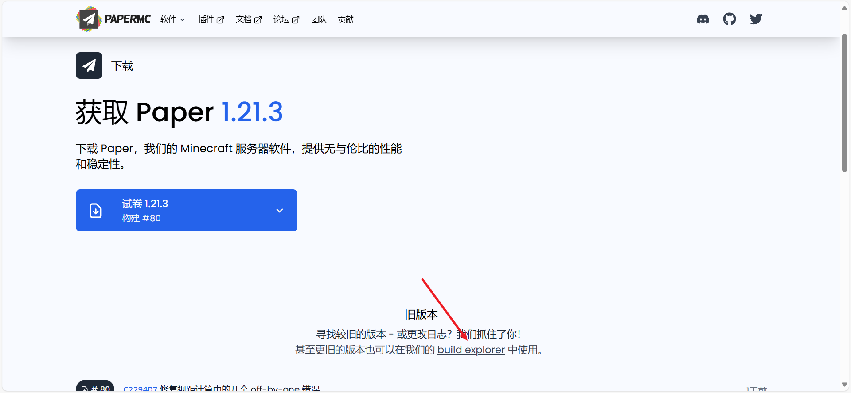Click the 旧版本 heading
The height and width of the screenshot is (393, 851).
coord(421,315)
